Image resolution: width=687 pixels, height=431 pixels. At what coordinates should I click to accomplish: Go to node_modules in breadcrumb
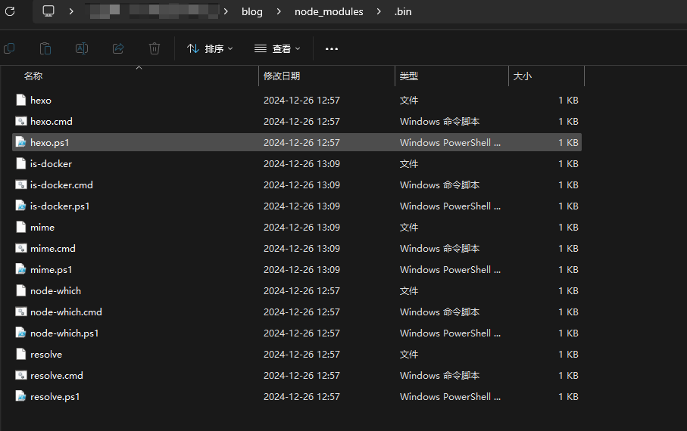[329, 12]
